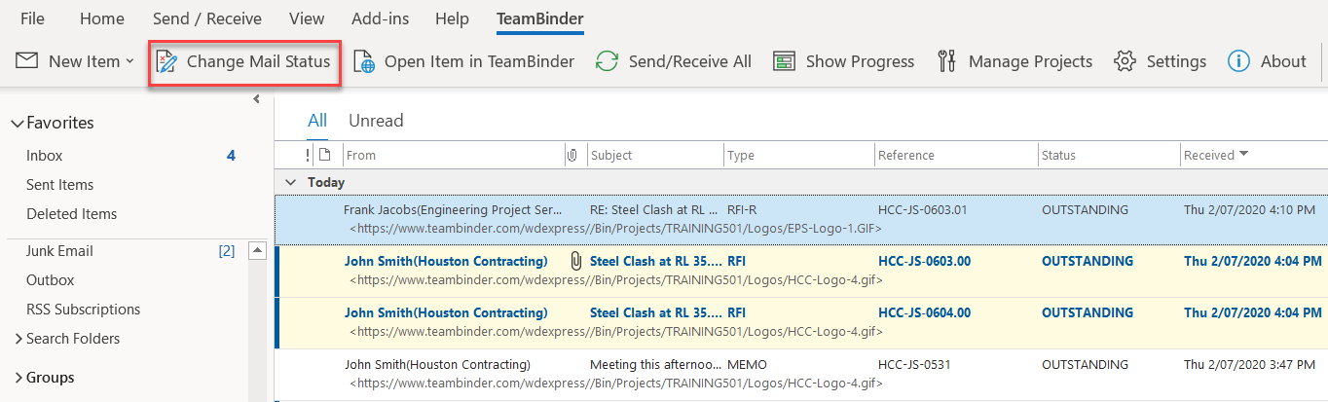Expand the Groups section
The image size is (1328, 402).
(16, 378)
